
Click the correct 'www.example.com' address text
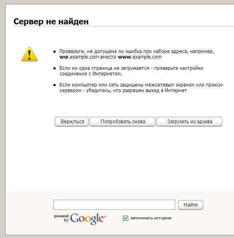140,57
